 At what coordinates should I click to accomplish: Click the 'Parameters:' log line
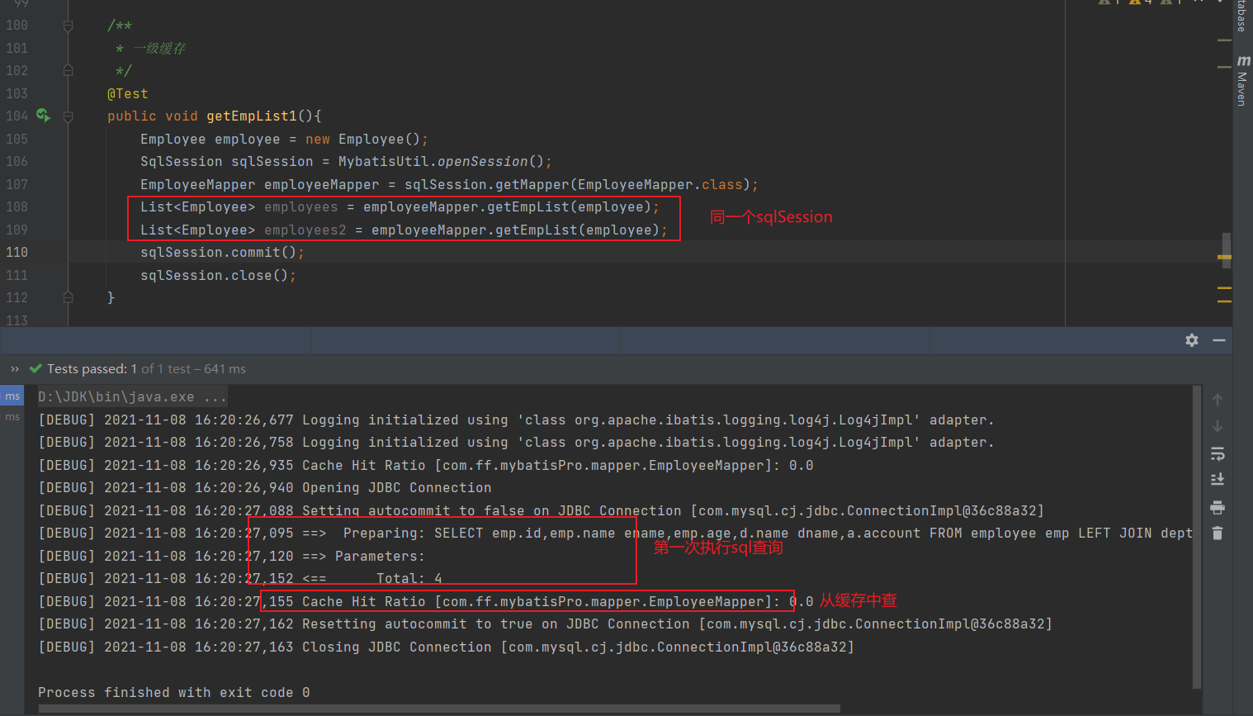pyautogui.click(x=232, y=557)
